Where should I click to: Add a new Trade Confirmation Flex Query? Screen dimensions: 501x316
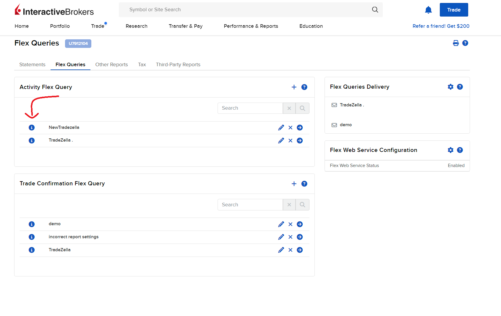point(294,184)
